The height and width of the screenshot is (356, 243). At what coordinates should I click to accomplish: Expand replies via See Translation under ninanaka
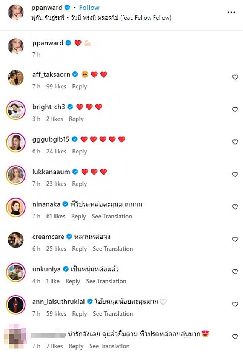point(112,216)
